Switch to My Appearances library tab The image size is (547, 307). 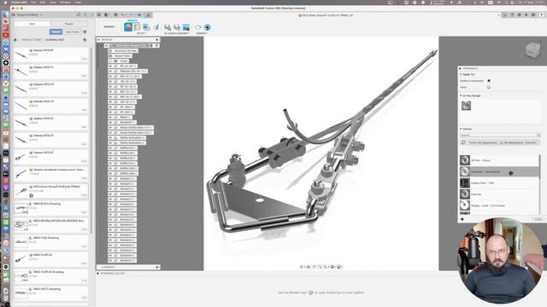coord(513,142)
